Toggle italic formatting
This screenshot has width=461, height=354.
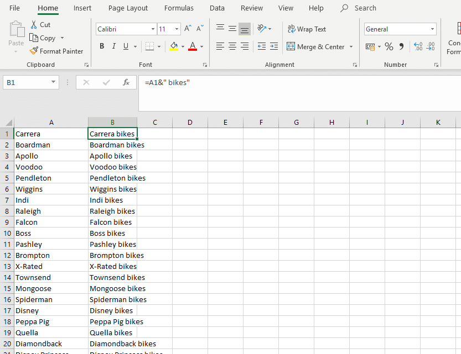113,46
